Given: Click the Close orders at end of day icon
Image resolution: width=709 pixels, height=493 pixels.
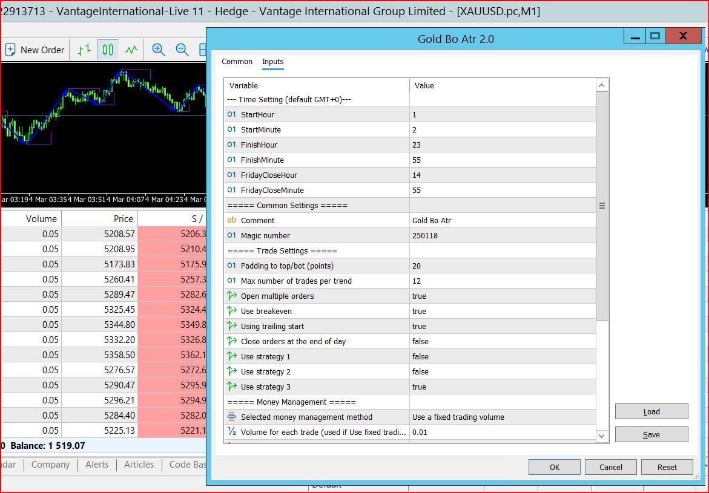Looking at the screenshot, I should click(x=232, y=342).
